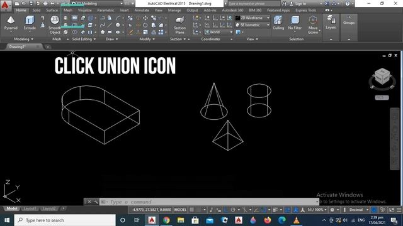
Task: Switch to the Solid ribbon tab
Action: pos(37,10)
